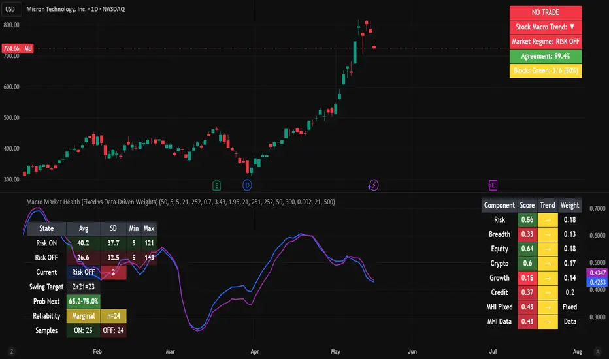This screenshot has width=609, height=359.
Task: Click the Risk score 0.56 cell
Action: tap(527, 220)
